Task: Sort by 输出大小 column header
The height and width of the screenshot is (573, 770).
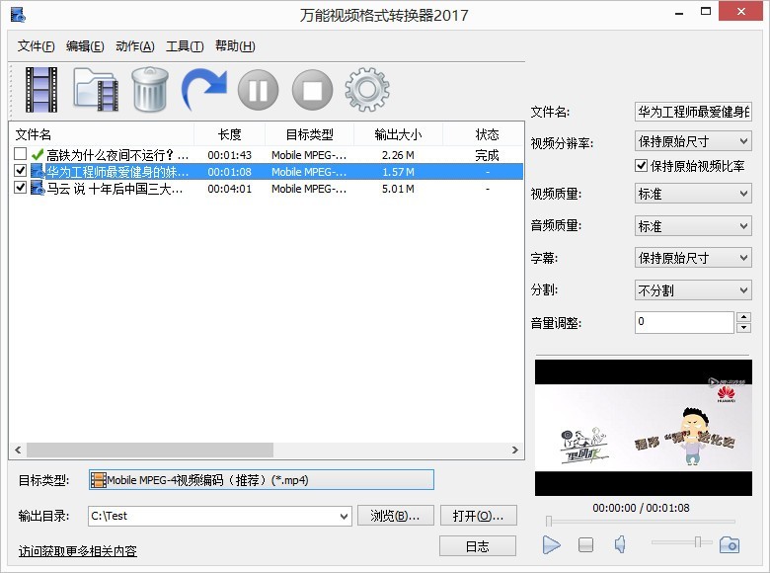Action: click(x=398, y=134)
